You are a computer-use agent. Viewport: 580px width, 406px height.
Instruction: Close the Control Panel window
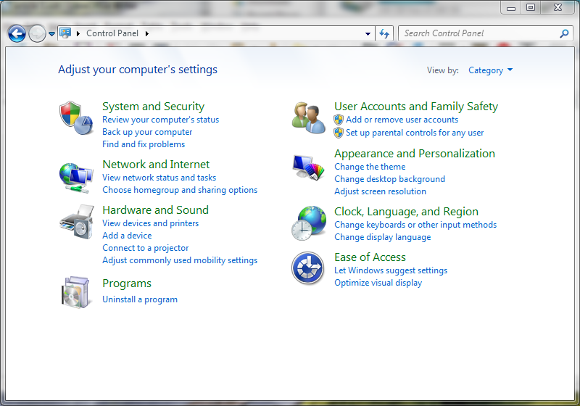(558, 7)
